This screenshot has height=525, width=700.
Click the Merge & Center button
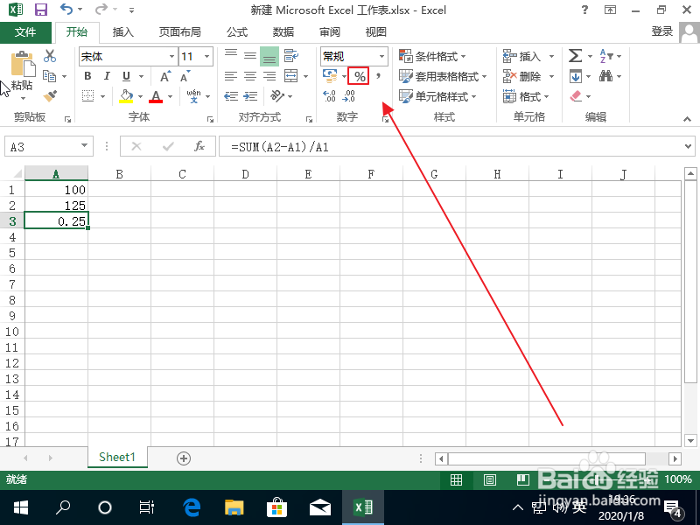tap(291, 76)
